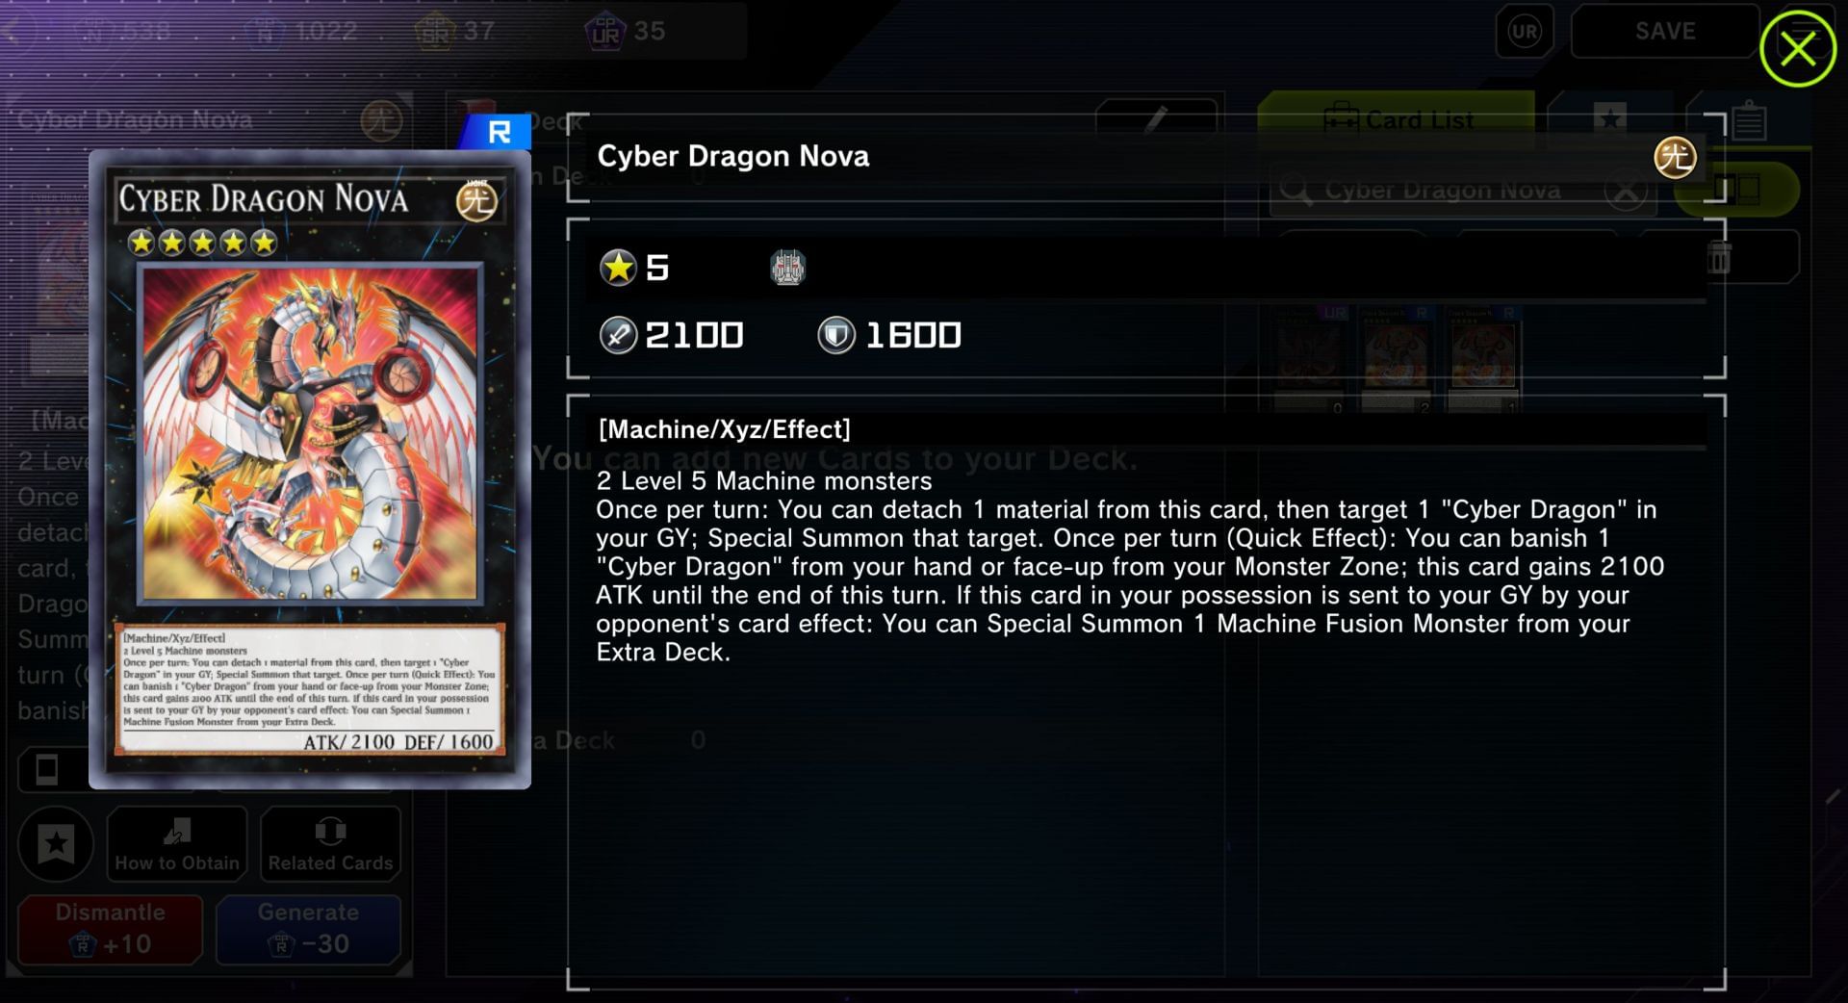The image size is (1848, 1003).
Task: Click the pencil edit deck name icon
Action: click(x=1156, y=120)
